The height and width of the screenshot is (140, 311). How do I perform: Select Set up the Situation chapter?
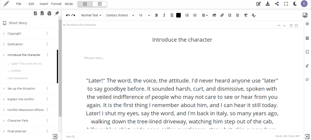click(21, 88)
